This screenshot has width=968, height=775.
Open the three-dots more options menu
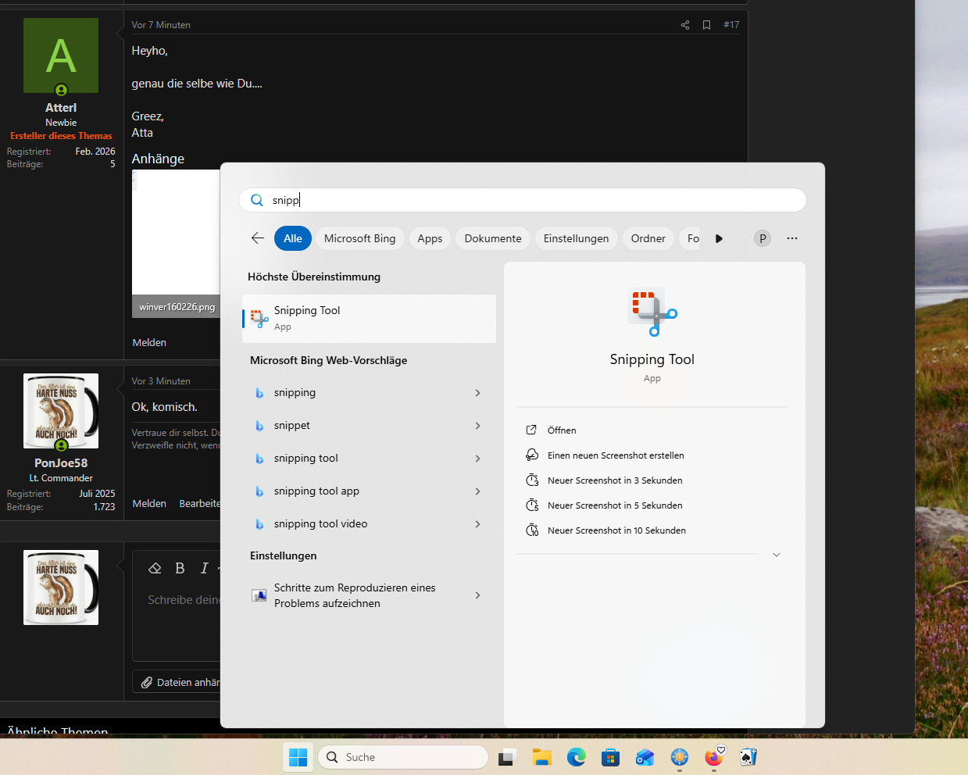[x=792, y=238]
